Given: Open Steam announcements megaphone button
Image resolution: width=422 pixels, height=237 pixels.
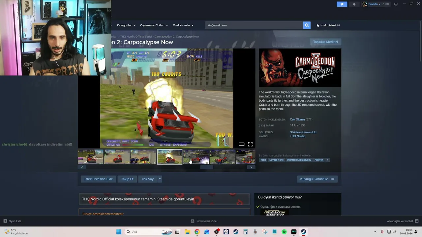Looking at the screenshot, I should pos(342,4).
